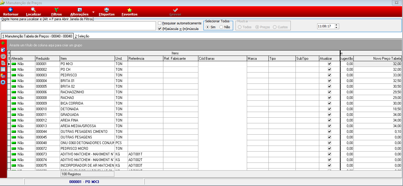Click green status flag in BRITA 01 row
The width and height of the screenshot is (403, 186).
[14, 81]
